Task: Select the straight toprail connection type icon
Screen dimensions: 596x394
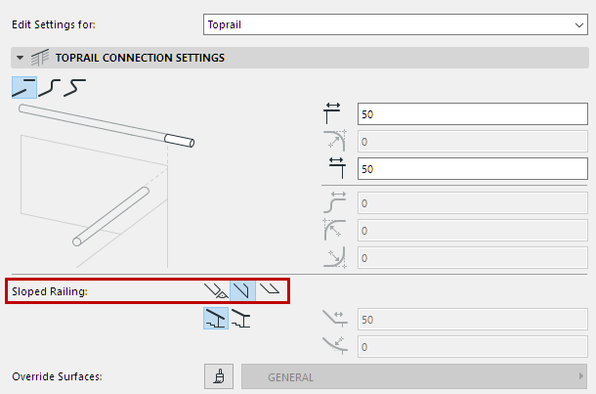Action: tap(23, 89)
